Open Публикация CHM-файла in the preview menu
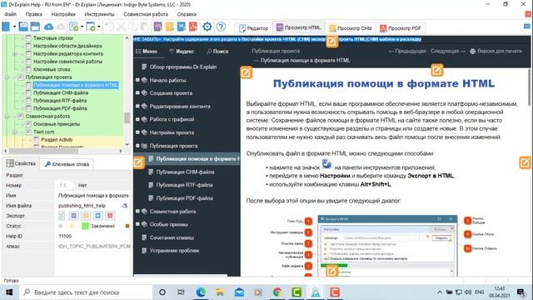533x300 pixels. point(185,172)
